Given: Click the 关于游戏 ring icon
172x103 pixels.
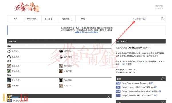Looking at the screenshot, I should (9, 51).
